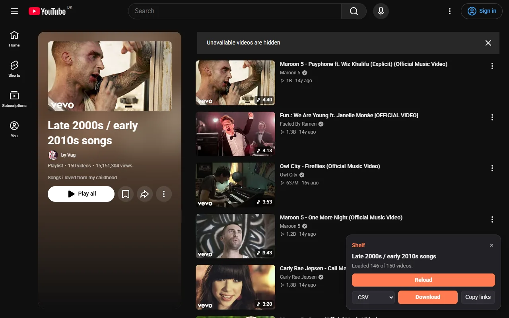The height and width of the screenshot is (318, 509).
Task: Open playlist panel's more-options three-dot button
Action: [164, 194]
